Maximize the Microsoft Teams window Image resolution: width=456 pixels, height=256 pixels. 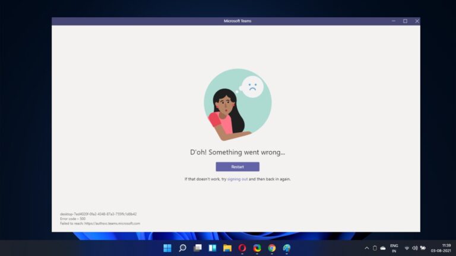click(405, 21)
